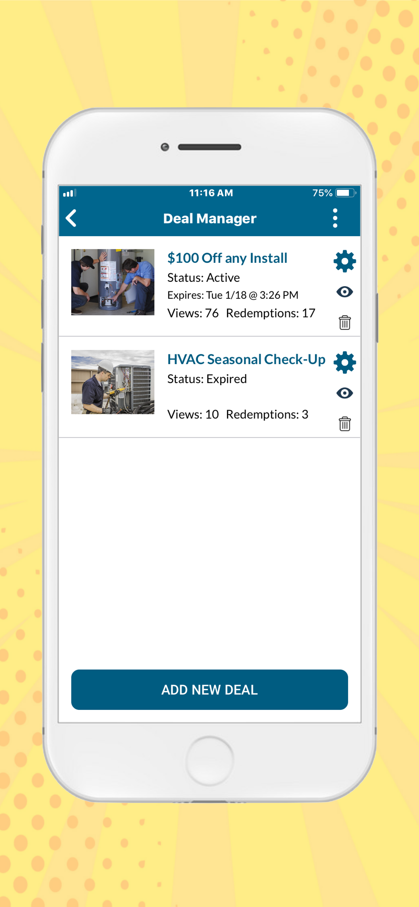Open the HVAC Seasonal Check-Up title
Viewport: 419px width, 907px height.
coord(246,359)
